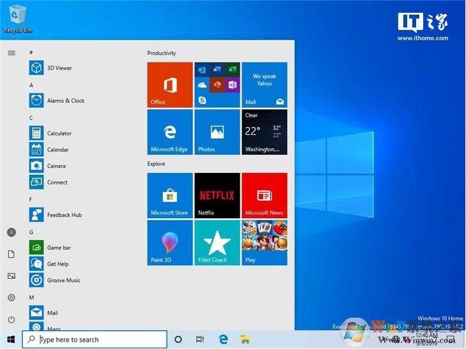Open the weather tile for Washington
The image size is (466, 349).
click(264, 132)
